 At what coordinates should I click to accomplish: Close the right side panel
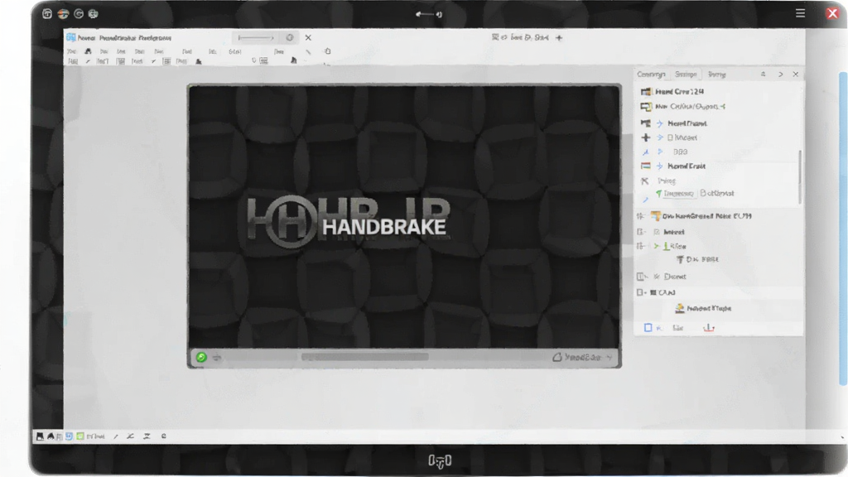pos(796,74)
